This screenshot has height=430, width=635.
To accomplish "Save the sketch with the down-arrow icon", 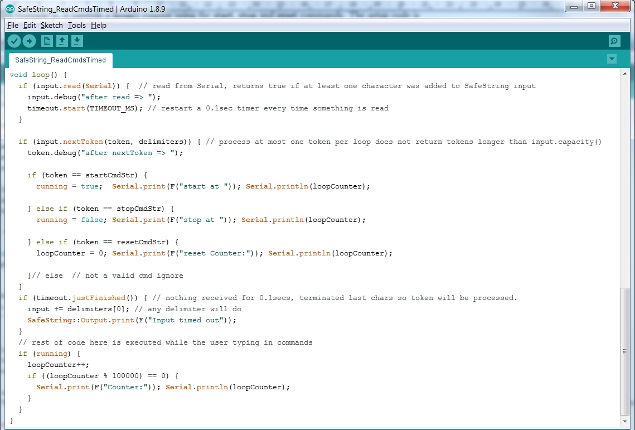I will 77,41.
